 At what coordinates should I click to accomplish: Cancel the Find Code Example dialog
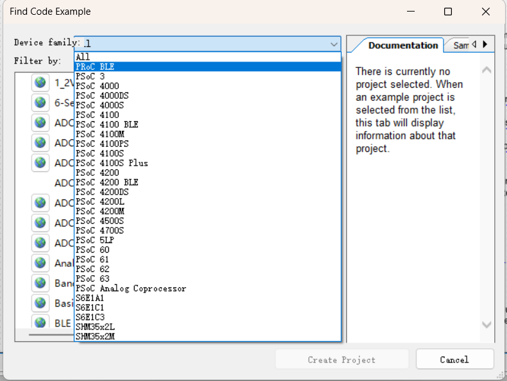click(x=454, y=359)
